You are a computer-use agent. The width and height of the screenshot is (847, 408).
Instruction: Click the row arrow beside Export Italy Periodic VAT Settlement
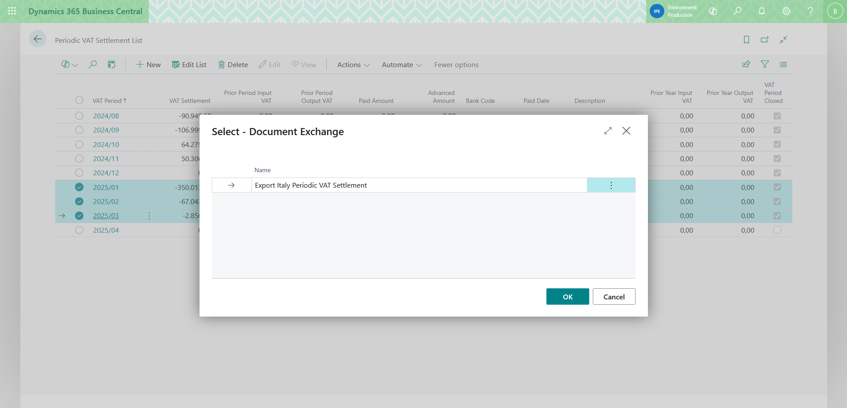(231, 185)
